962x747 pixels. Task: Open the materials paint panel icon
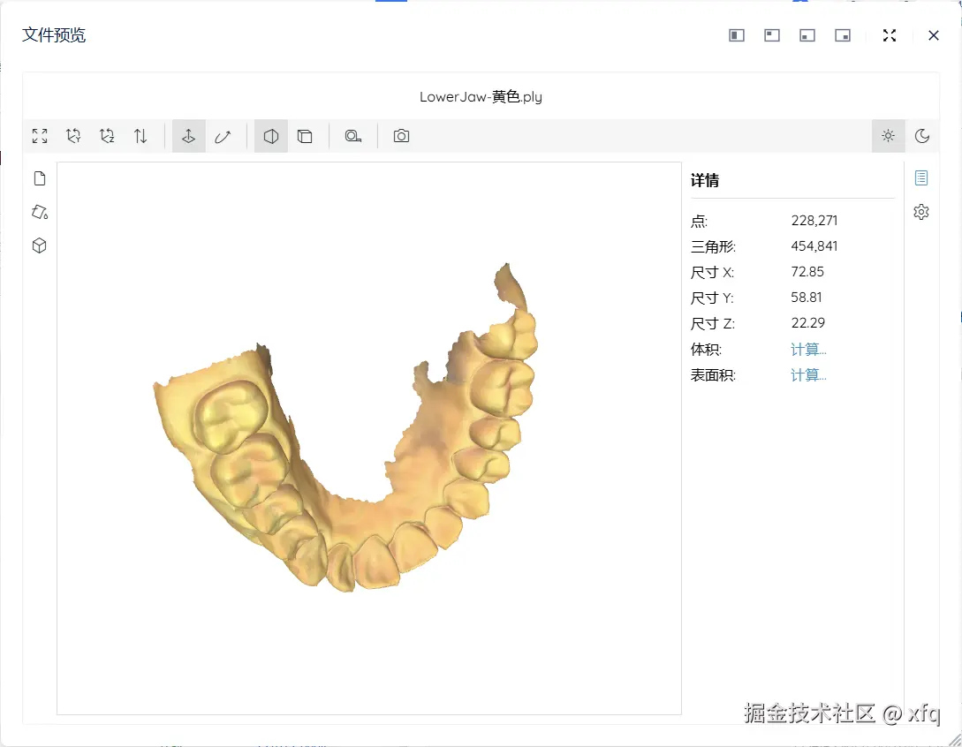pos(40,212)
